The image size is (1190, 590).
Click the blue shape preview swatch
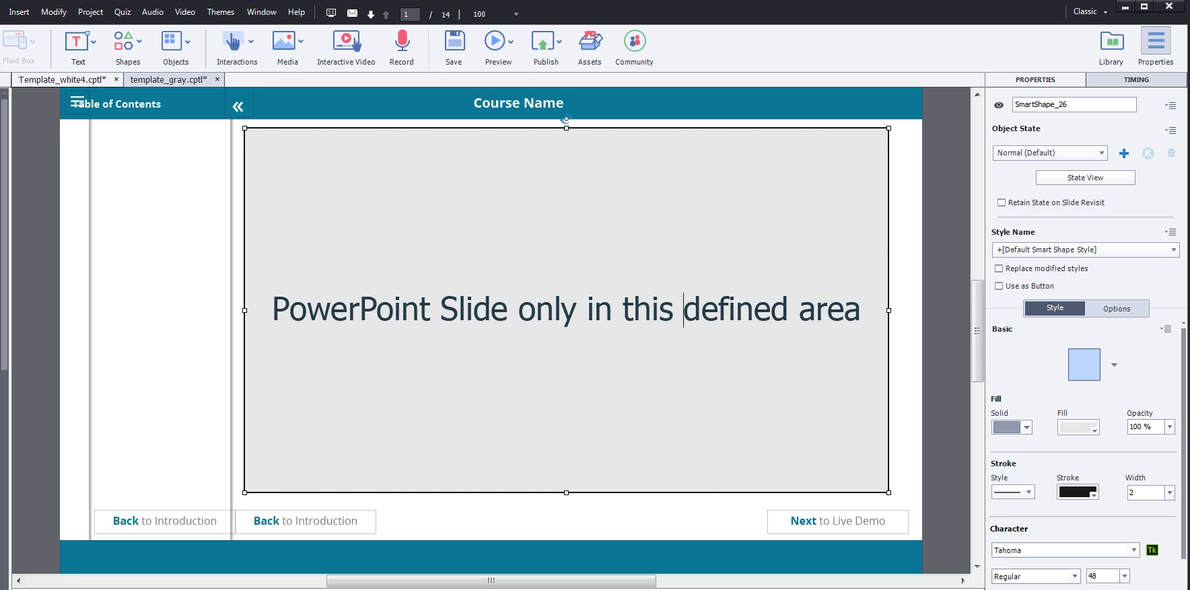coord(1084,365)
